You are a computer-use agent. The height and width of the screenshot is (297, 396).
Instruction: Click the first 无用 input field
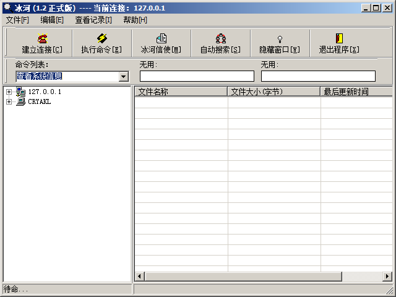pos(197,76)
